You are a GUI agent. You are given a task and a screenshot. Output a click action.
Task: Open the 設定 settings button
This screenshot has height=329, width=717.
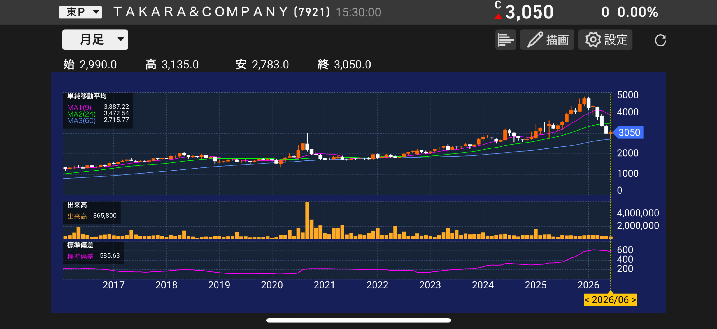(605, 40)
